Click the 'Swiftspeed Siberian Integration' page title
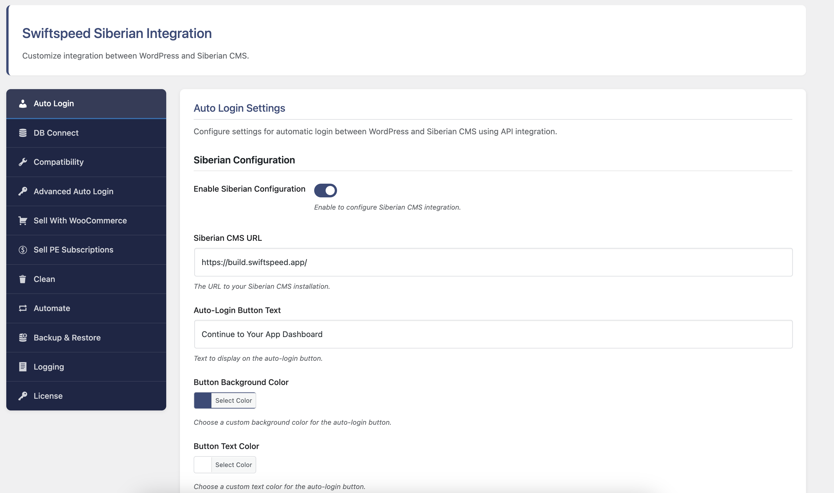Screen dimensions: 834x493 (x=117, y=33)
